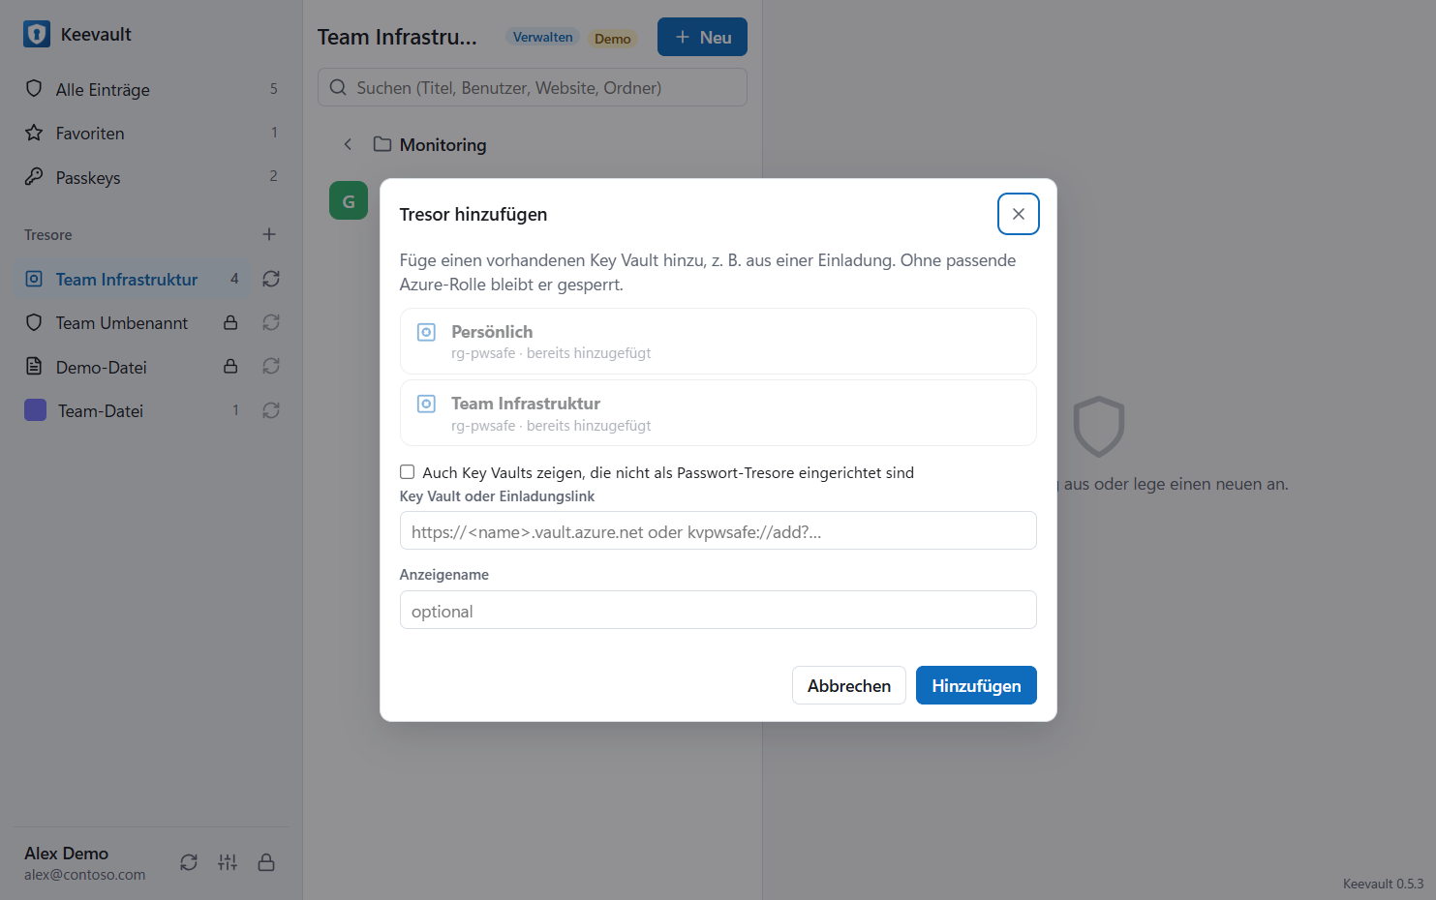Screen dimensions: 1436x900
Task: Confirm with the Hinzufügen button
Action: (x=976, y=685)
